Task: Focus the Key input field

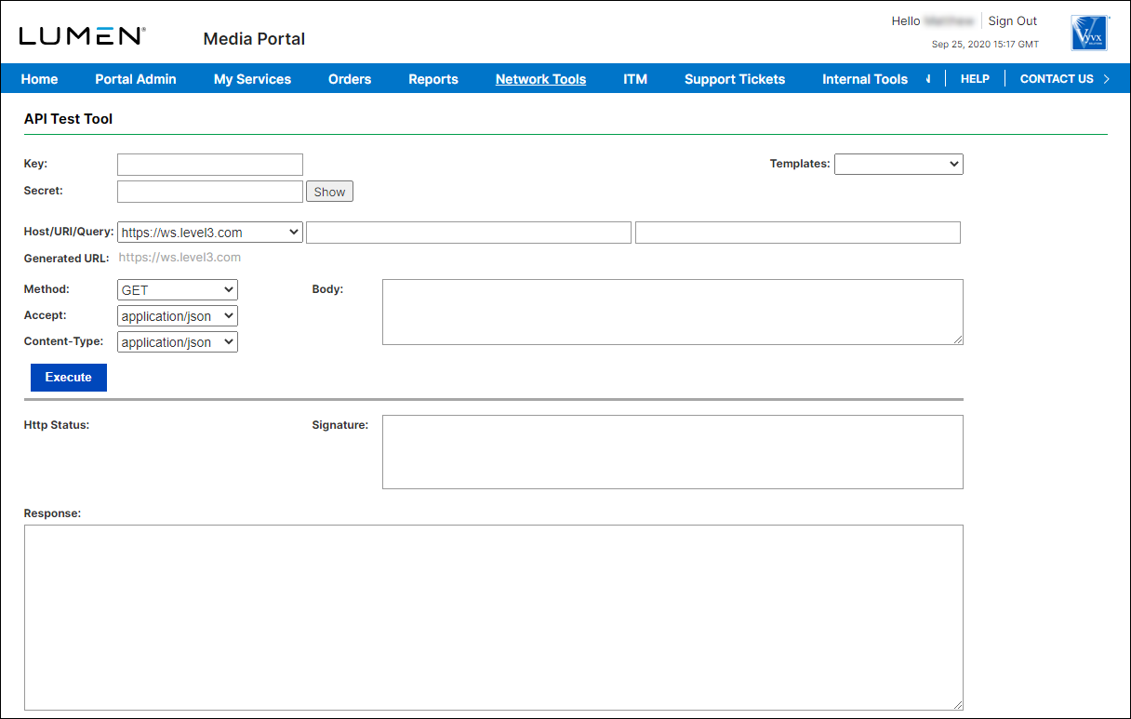Action: coord(210,165)
